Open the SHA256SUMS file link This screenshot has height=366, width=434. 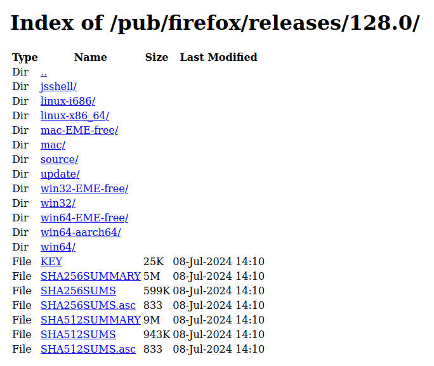pyautogui.click(x=78, y=291)
